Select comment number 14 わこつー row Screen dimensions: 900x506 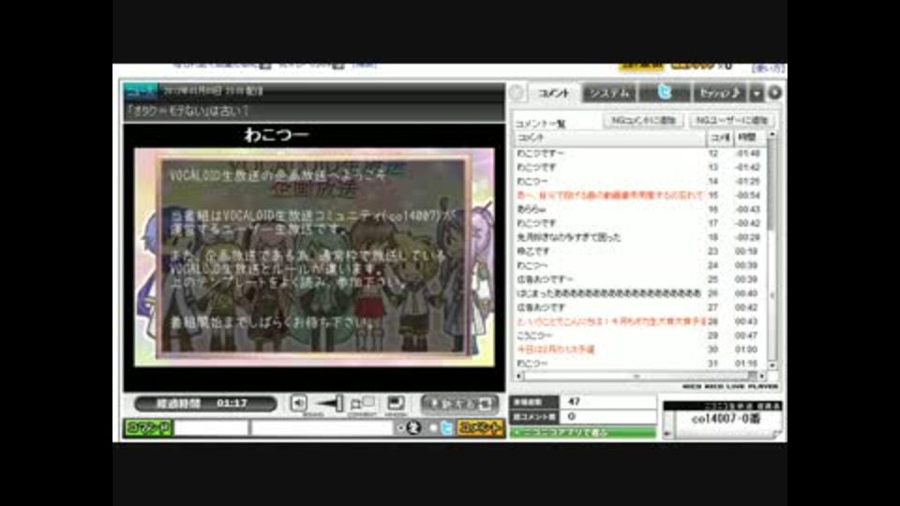coord(639,181)
